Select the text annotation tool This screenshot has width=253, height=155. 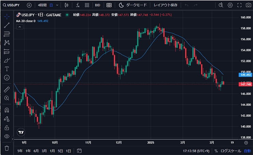[x=6, y=69]
